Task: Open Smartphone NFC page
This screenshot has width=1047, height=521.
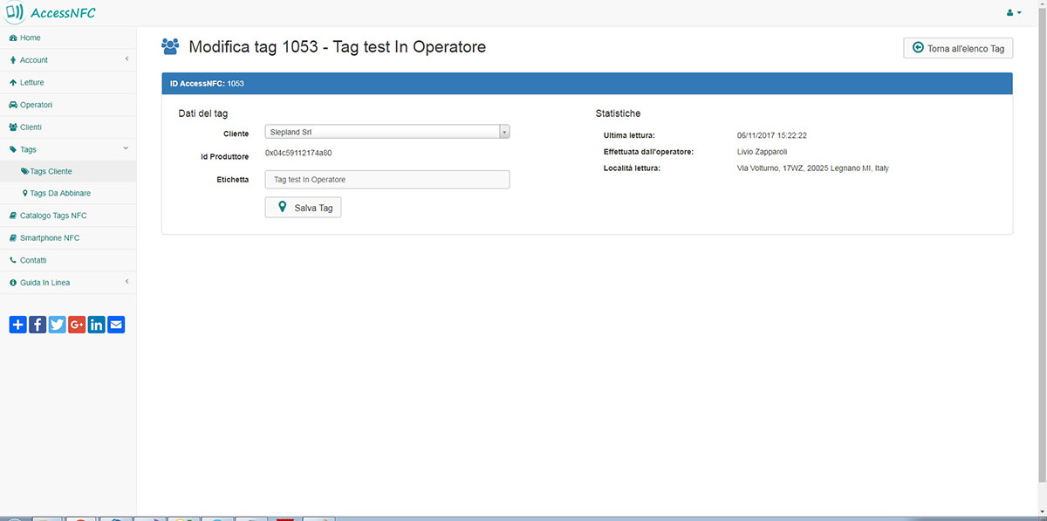Action: click(x=68, y=238)
